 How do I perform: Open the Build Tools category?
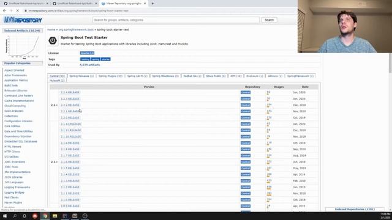click(11, 86)
